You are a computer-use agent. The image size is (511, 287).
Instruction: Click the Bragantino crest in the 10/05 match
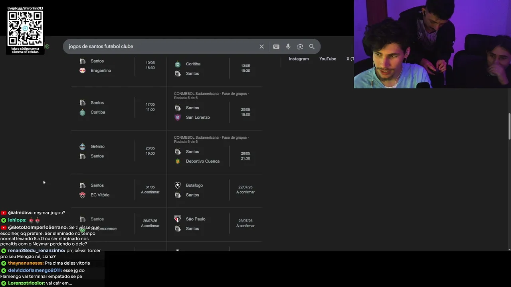point(82,71)
